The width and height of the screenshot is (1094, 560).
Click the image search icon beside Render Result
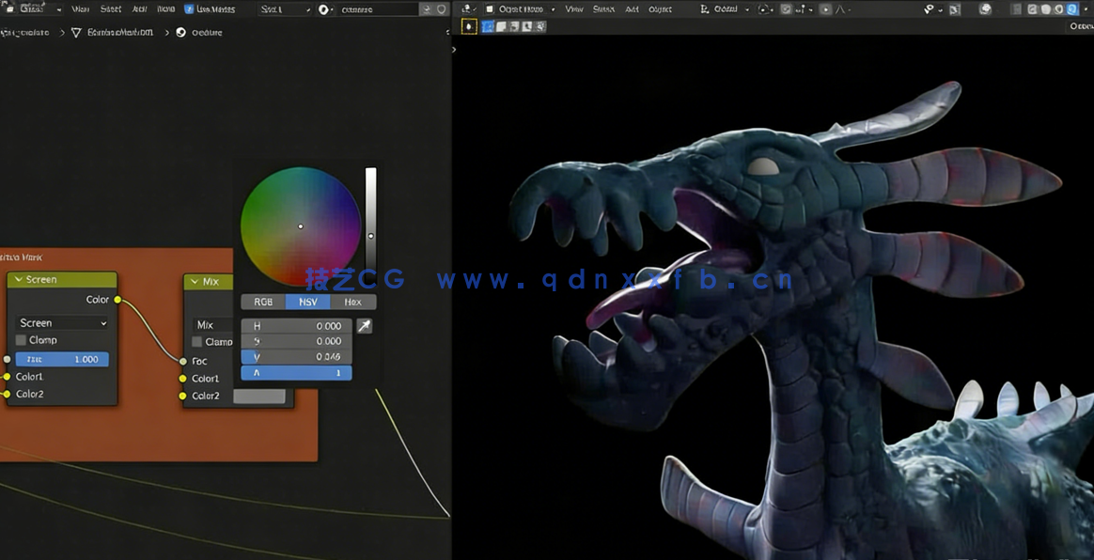click(428, 8)
